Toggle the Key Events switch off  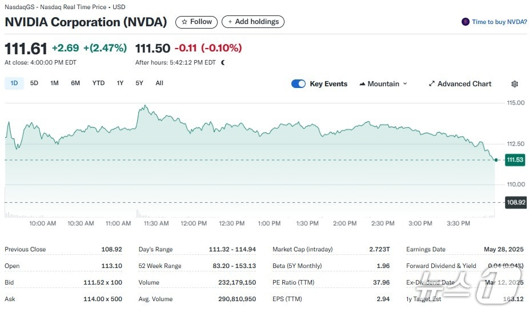point(299,84)
